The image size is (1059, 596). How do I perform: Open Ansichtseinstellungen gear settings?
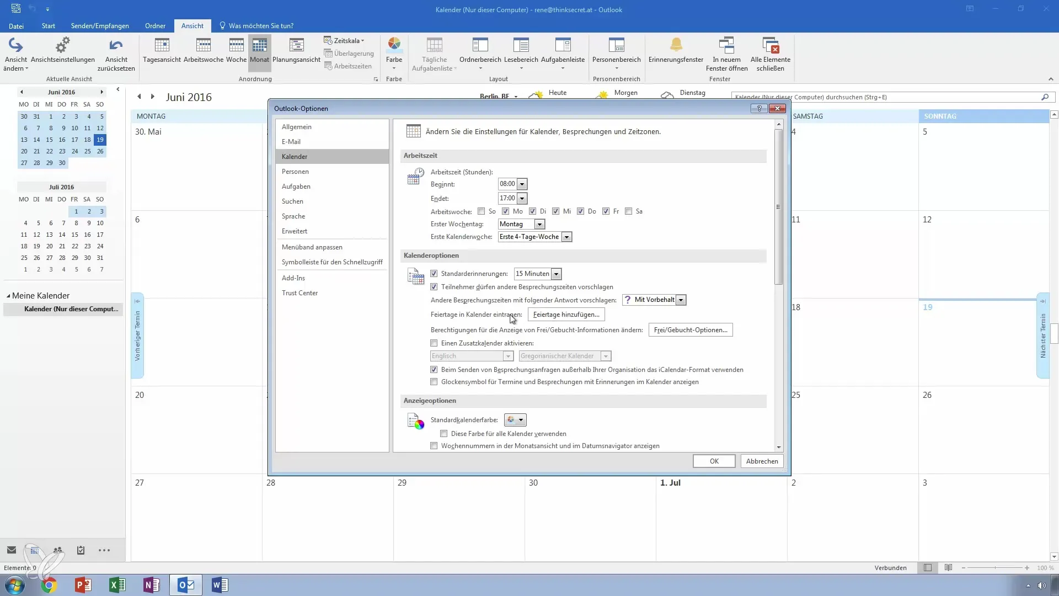63,50
